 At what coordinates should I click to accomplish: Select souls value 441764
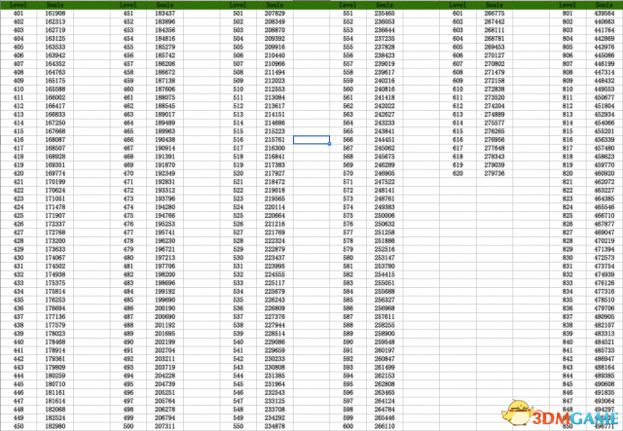(604, 30)
